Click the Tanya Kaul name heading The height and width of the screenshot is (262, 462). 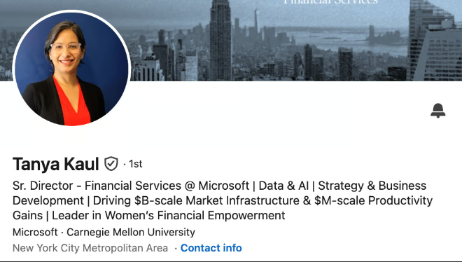[56, 164]
